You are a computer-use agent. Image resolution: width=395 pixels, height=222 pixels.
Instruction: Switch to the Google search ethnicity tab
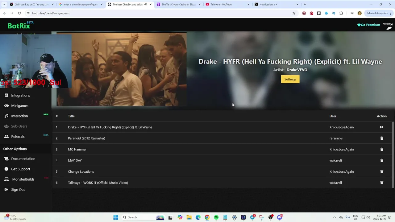point(80,5)
